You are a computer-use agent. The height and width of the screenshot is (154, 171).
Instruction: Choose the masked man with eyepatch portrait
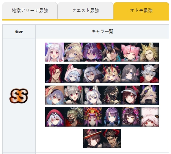pyautogui.click(x=74, y=117)
